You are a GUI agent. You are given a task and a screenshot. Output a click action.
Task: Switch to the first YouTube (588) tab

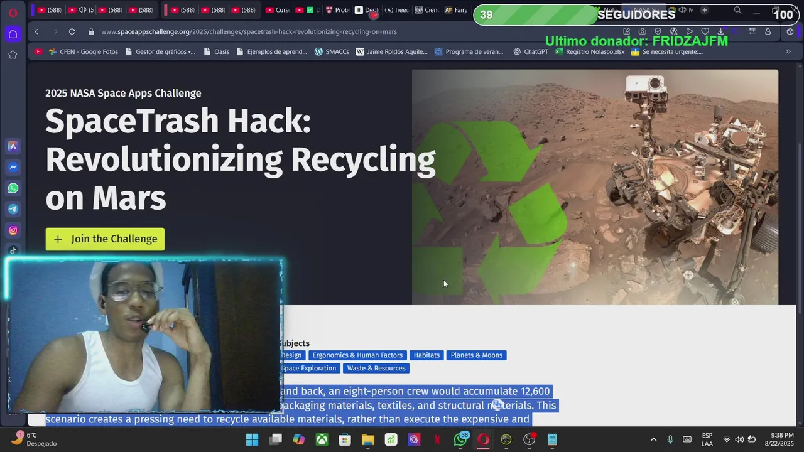[x=50, y=10]
